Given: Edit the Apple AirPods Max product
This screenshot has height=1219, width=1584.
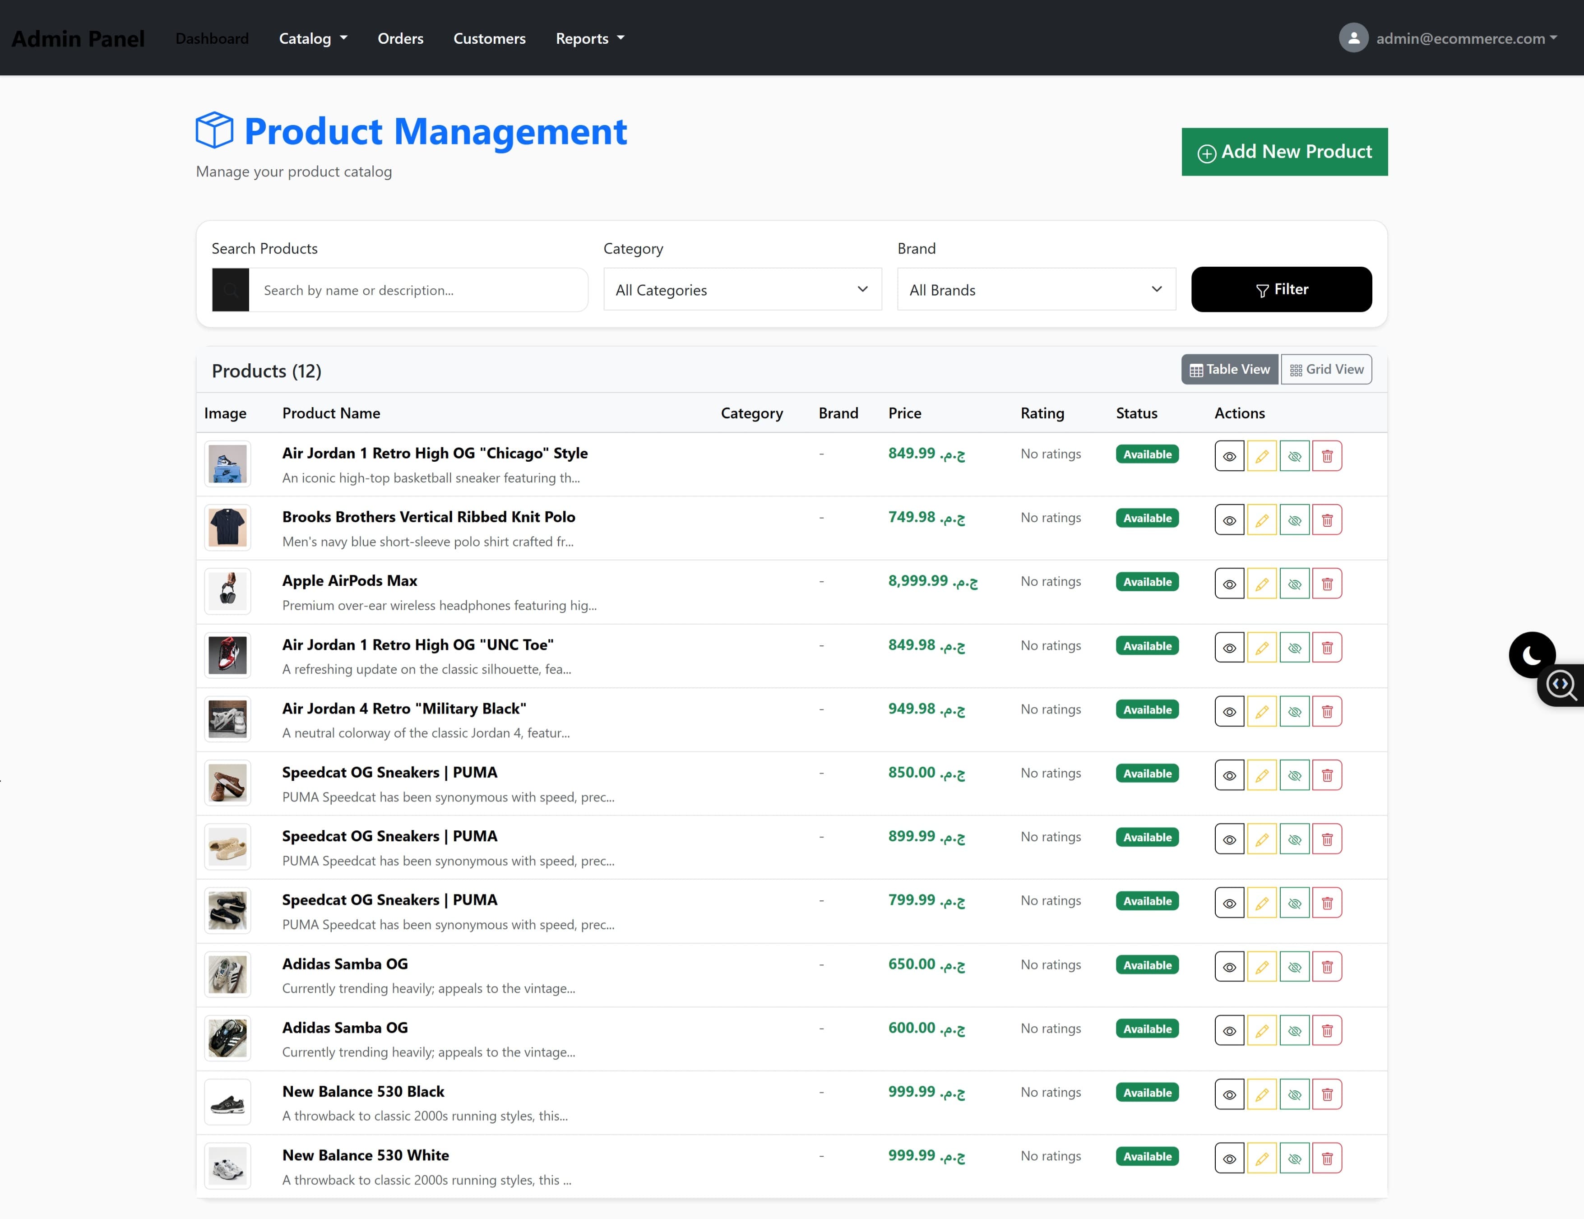Looking at the screenshot, I should pyautogui.click(x=1262, y=584).
